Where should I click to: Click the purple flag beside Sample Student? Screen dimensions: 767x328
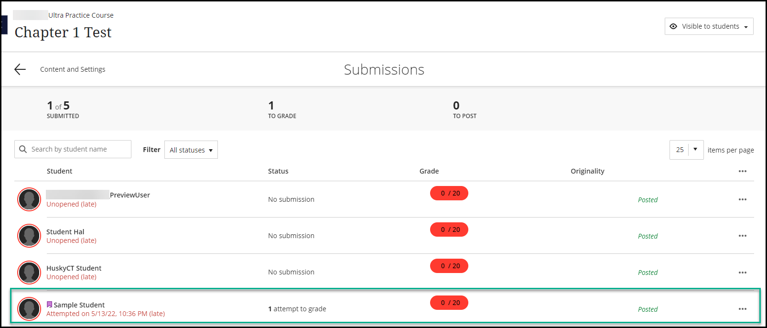coord(49,305)
